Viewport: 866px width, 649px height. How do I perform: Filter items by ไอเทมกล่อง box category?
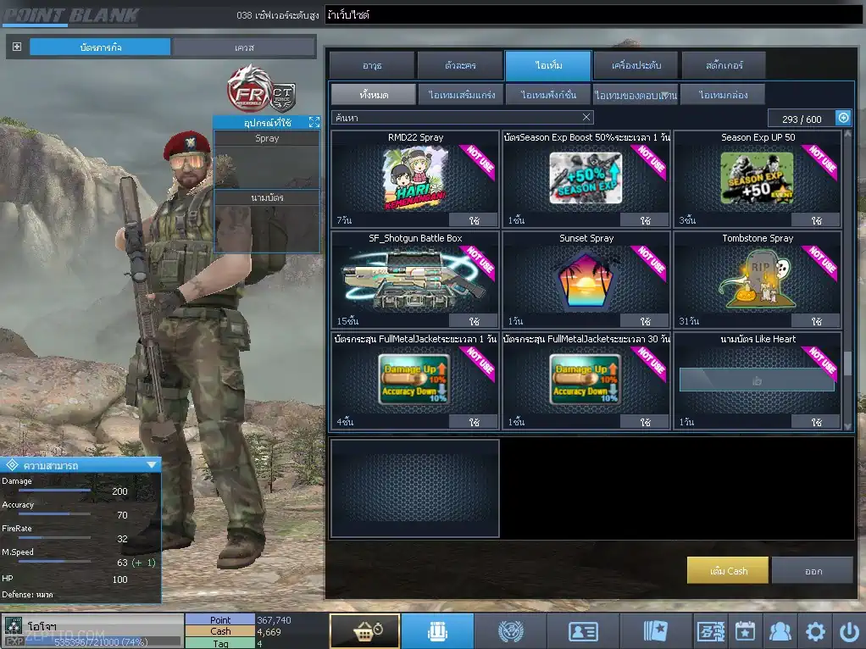click(x=721, y=95)
